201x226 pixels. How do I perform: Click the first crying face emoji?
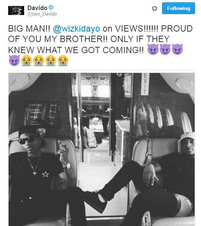(26, 61)
